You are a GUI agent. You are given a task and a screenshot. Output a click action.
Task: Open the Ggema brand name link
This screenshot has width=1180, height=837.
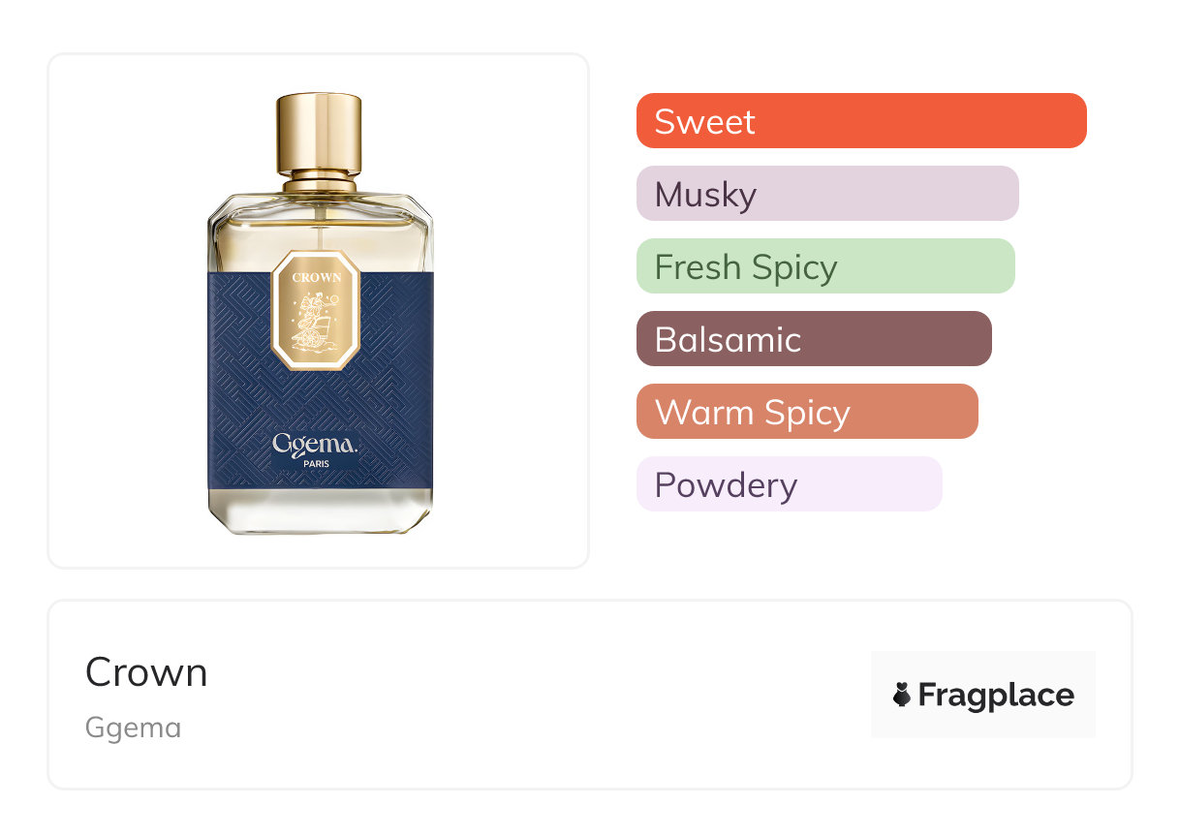pos(133,728)
